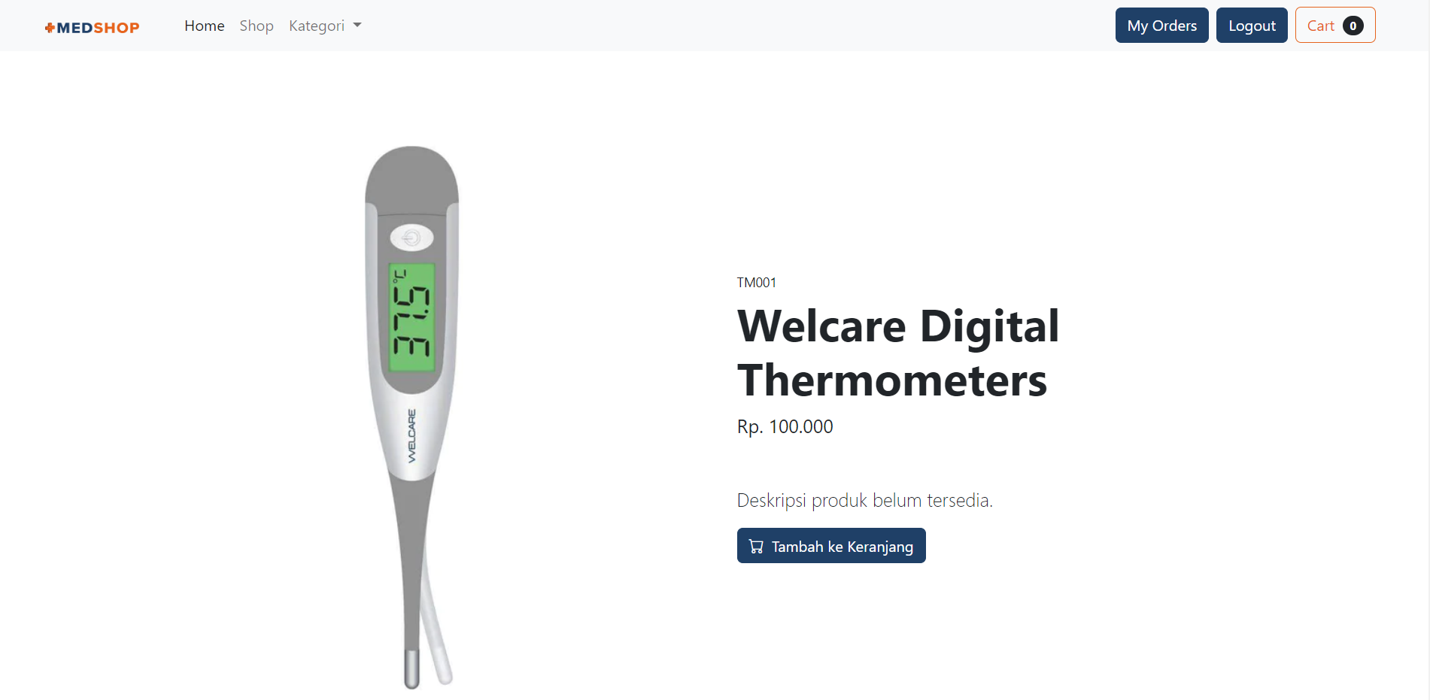1430x700 pixels.
Task: Click the Tambah ke Keranjang label
Action: coord(842,547)
